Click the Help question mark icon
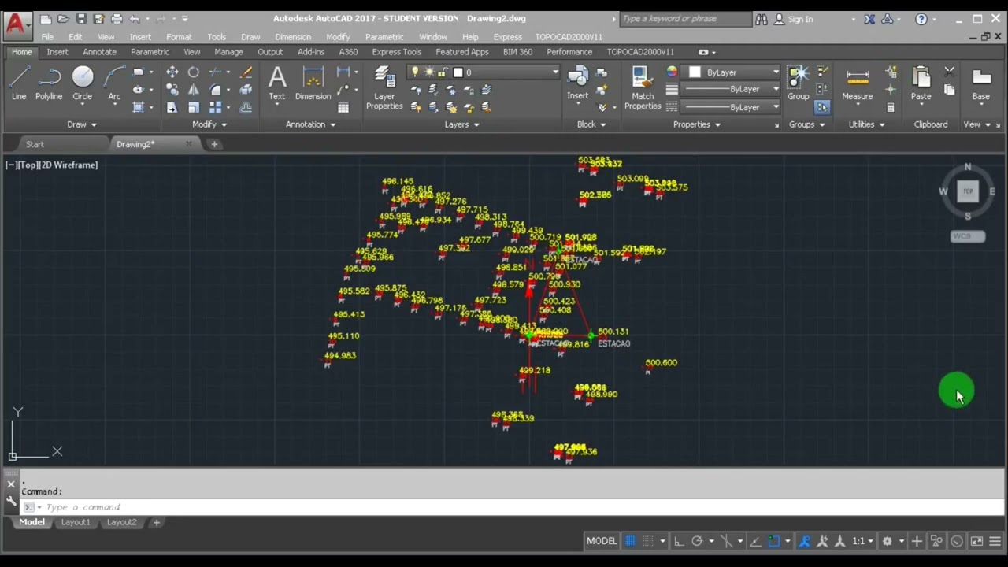 921,19
